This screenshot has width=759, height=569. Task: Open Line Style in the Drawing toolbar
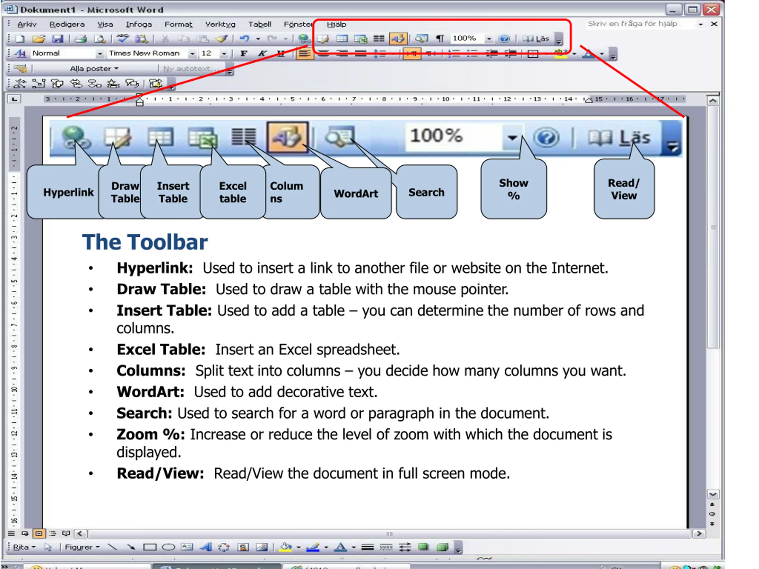367,547
